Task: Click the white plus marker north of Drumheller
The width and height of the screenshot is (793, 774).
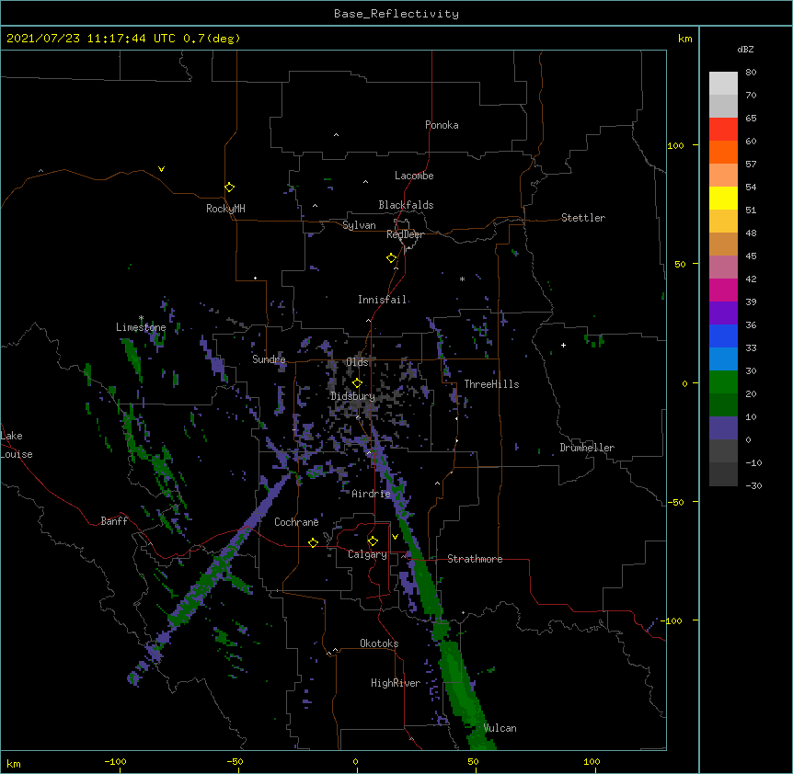Action: click(563, 345)
